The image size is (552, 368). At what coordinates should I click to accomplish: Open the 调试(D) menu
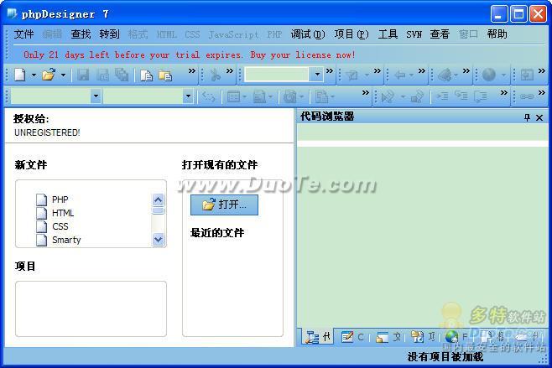pos(308,34)
